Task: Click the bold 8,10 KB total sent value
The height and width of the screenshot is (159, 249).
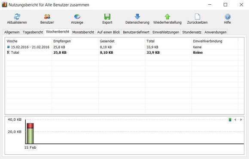Action: point(106,52)
